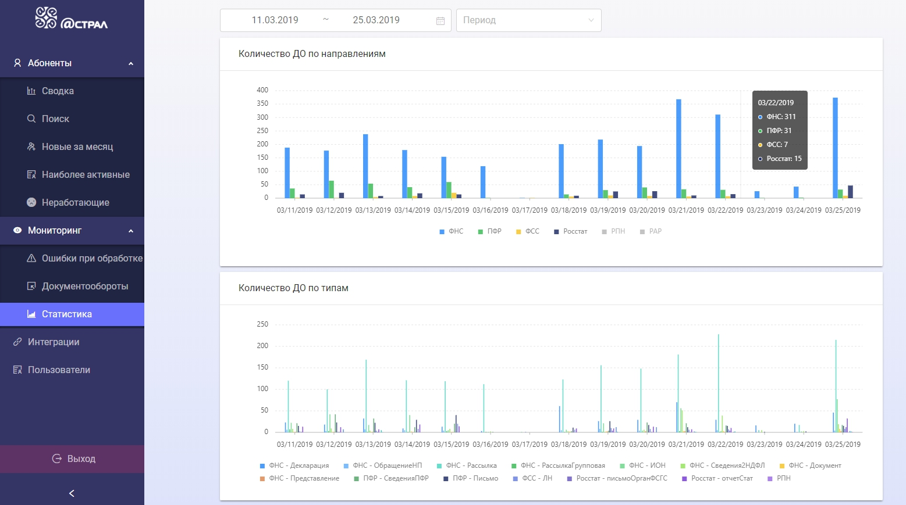The width and height of the screenshot is (906, 505).
Task: Open Интеграции section
Action: (72, 342)
